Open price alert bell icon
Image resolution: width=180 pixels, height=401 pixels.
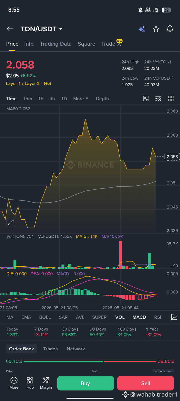pyautogui.click(x=170, y=29)
